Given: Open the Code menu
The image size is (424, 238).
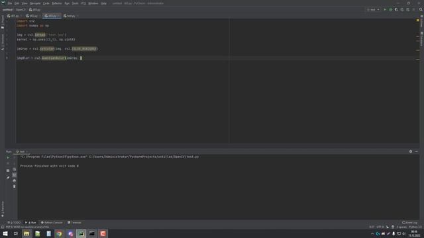Looking at the screenshot, I should (x=46, y=3).
